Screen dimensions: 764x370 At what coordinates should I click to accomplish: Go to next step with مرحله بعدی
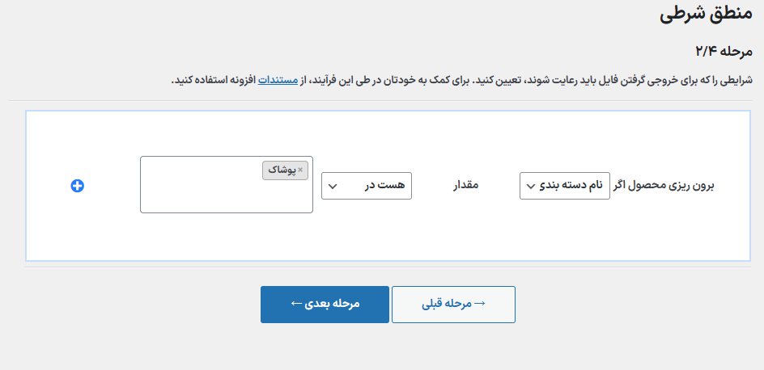325,304
